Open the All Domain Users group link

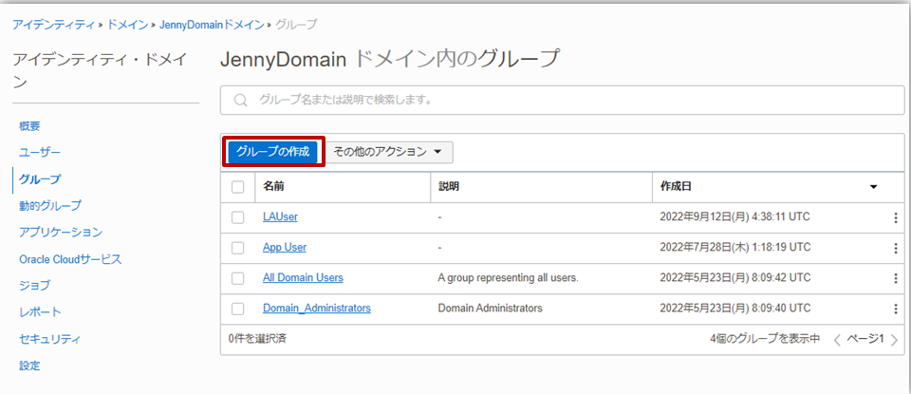click(x=303, y=278)
